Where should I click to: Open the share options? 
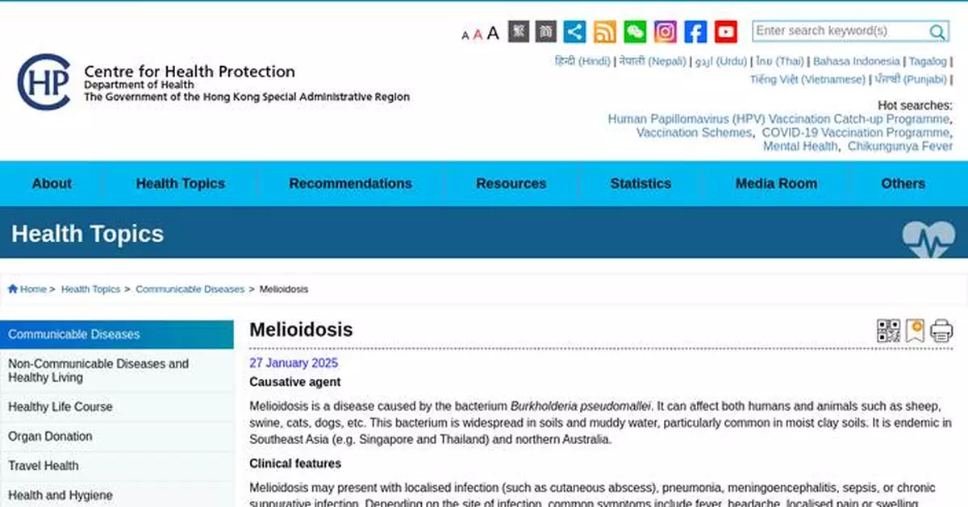(x=574, y=31)
